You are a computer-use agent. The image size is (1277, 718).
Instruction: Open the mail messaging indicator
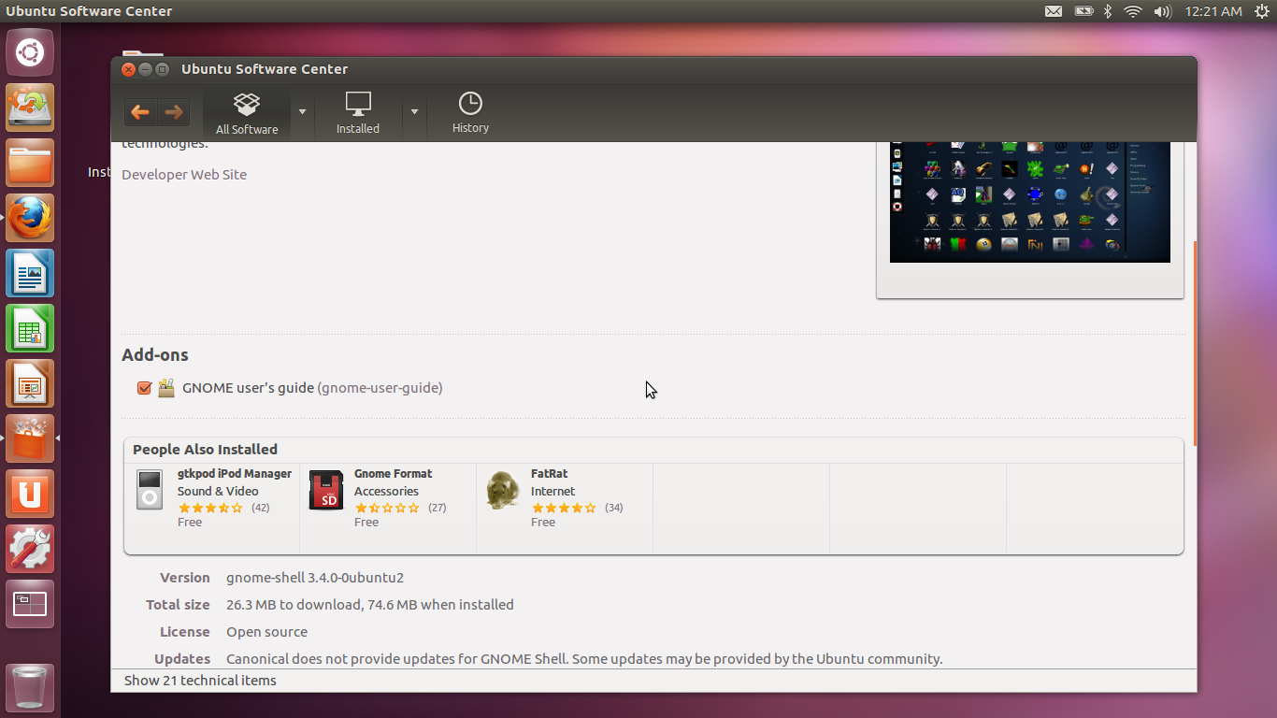point(1054,11)
